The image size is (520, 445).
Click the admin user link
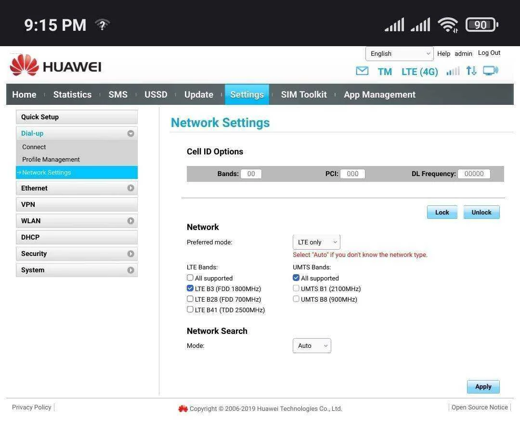(x=463, y=54)
